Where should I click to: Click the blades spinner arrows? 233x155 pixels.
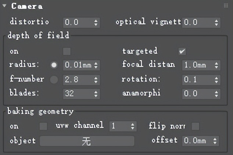point(96,93)
